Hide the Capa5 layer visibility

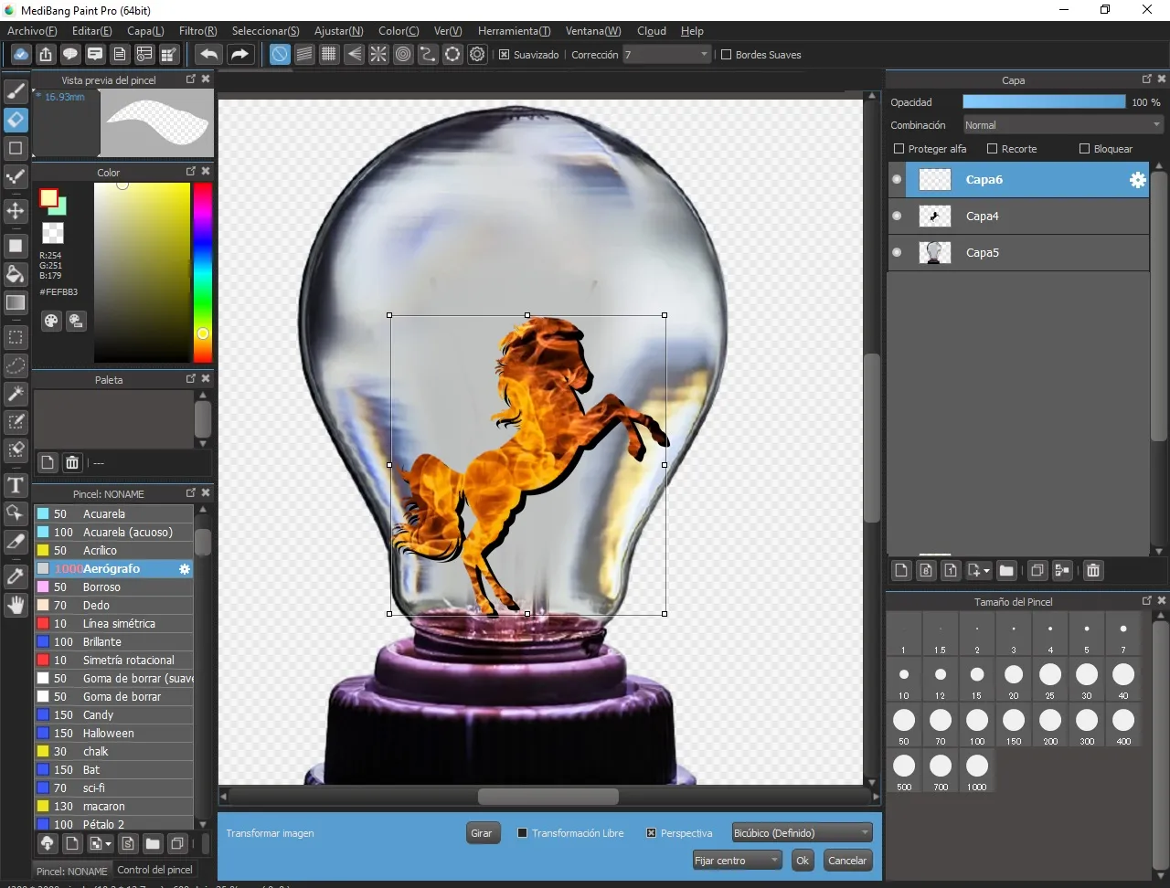click(897, 253)
